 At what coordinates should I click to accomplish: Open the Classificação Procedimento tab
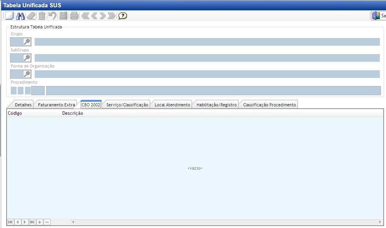(269, 105)
